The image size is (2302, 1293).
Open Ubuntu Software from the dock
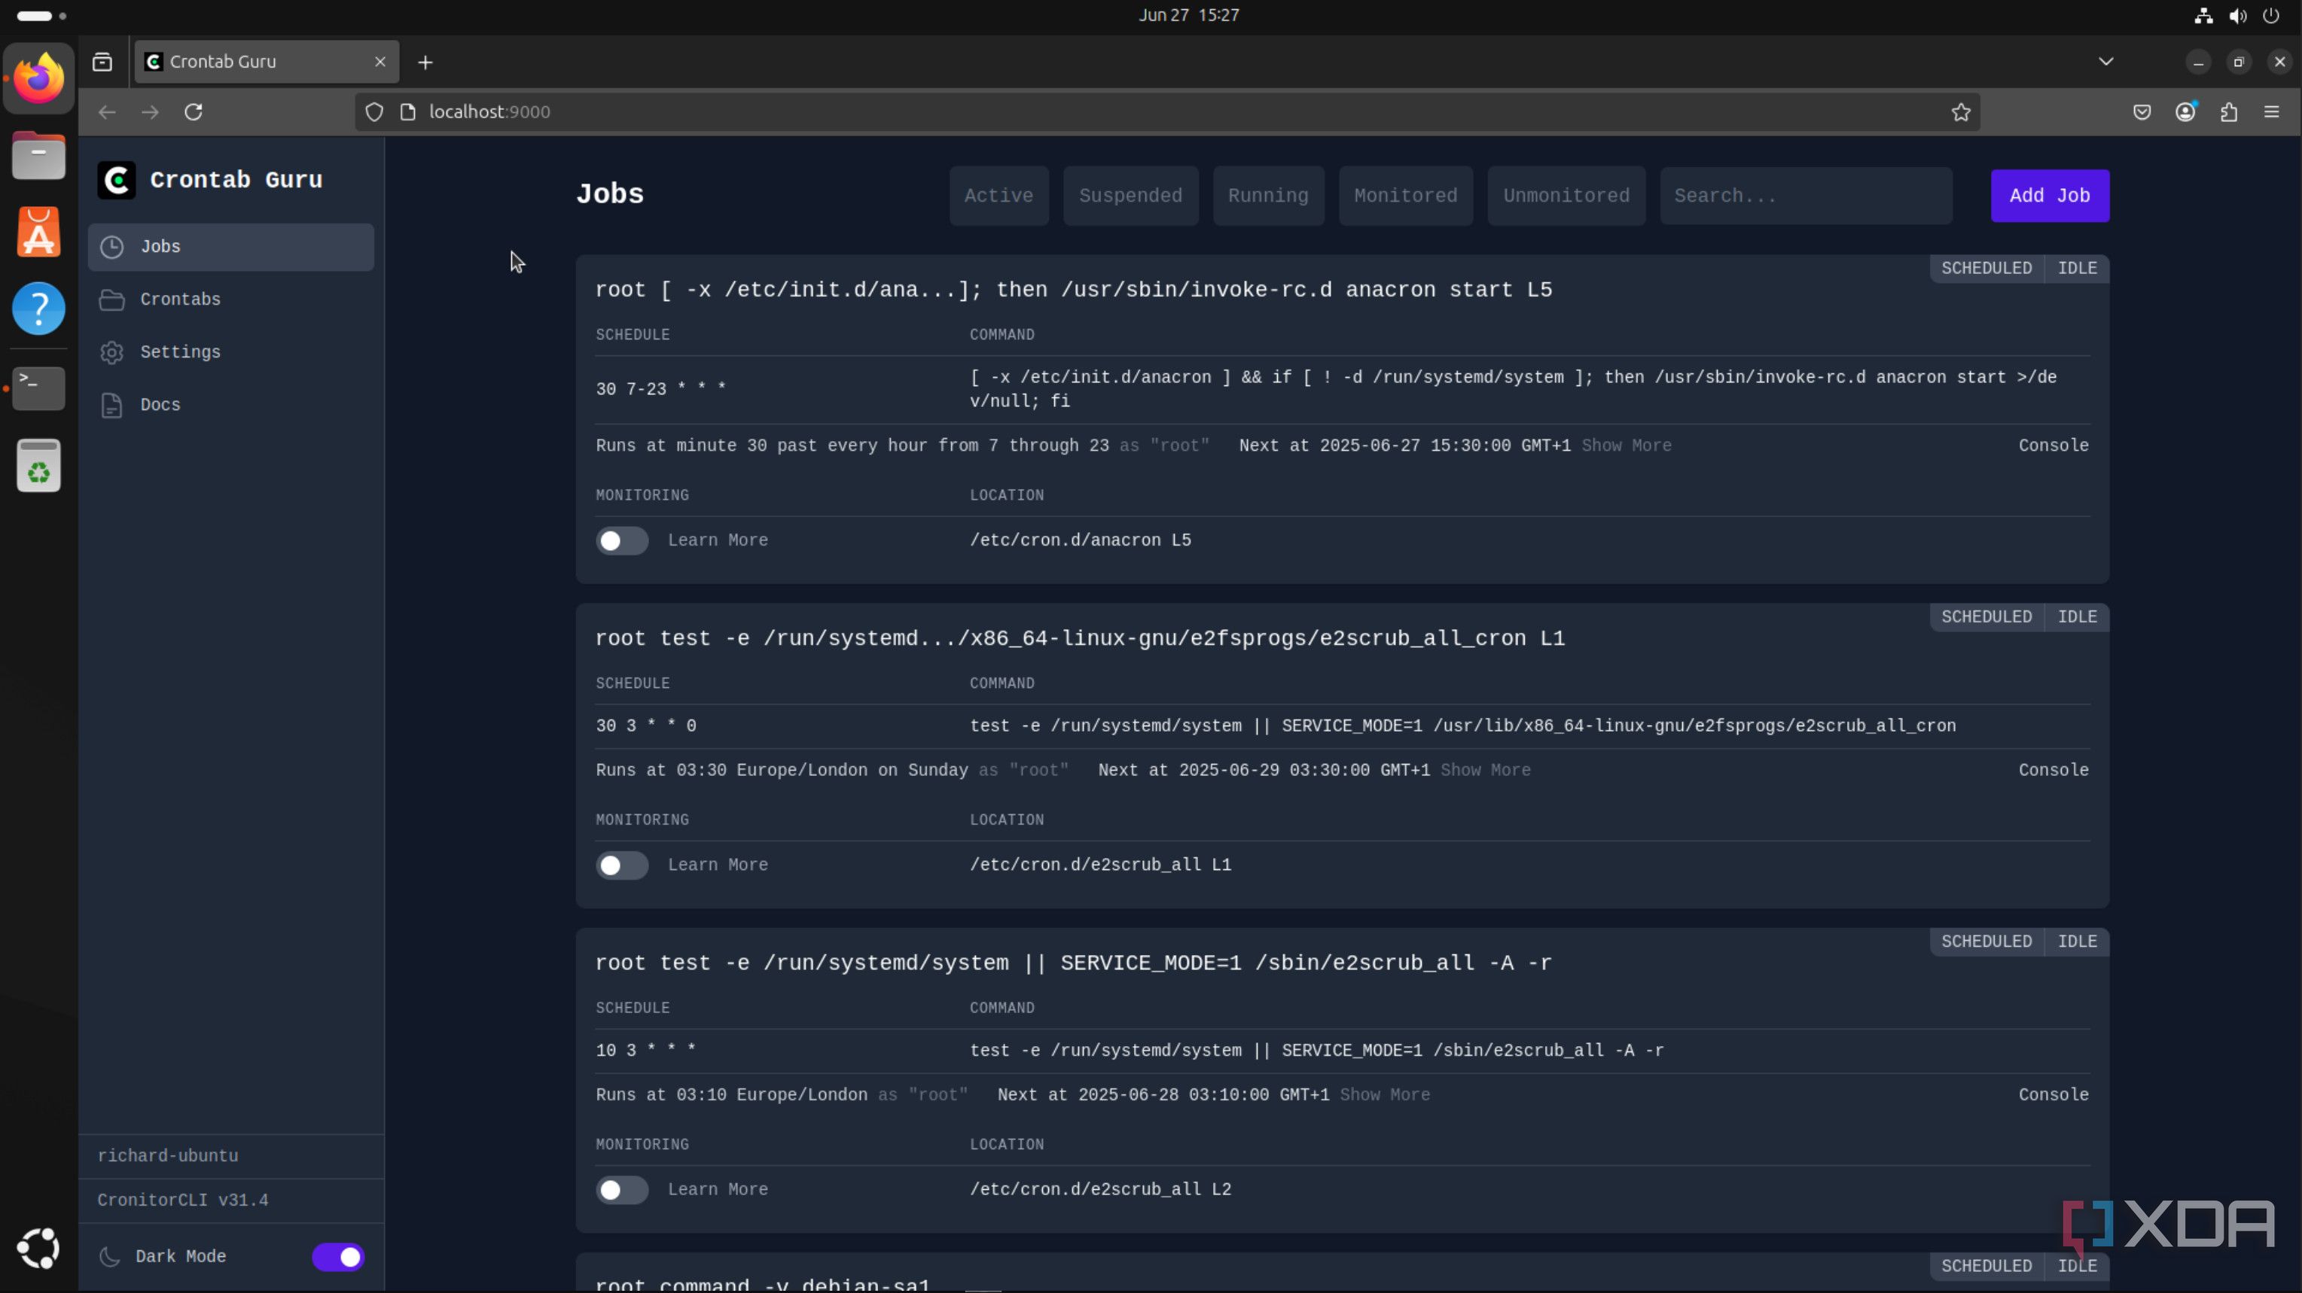38,232
